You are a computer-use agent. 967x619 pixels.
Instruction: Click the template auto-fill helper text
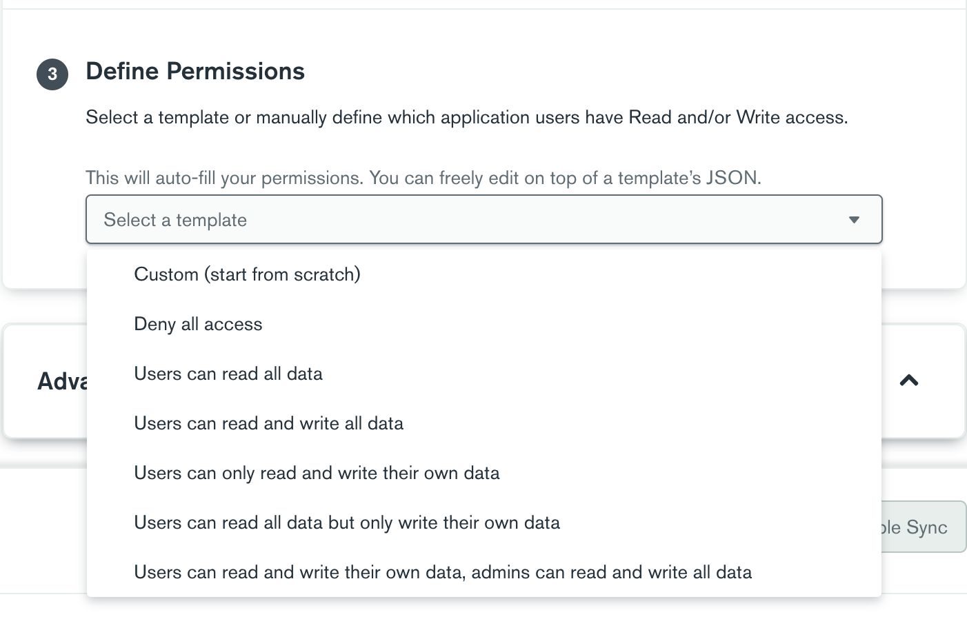click(x=422, y=178)
